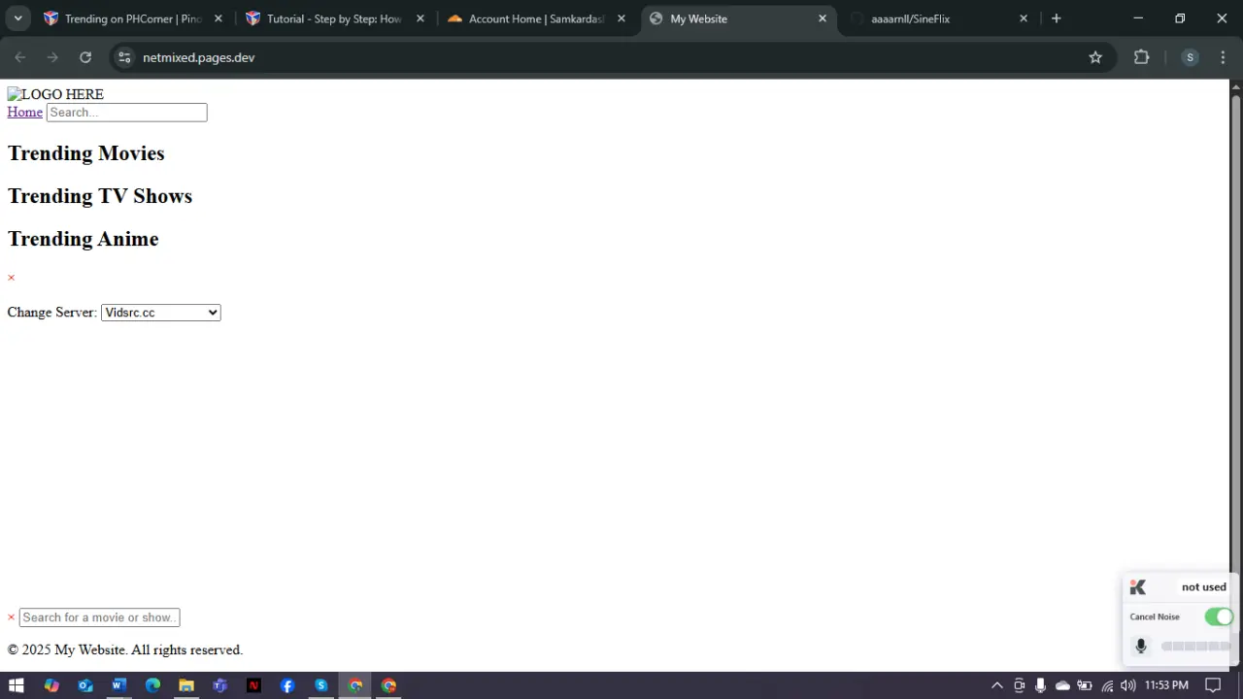Open Microsoft Word from the taskbar

tap(118, 685)
